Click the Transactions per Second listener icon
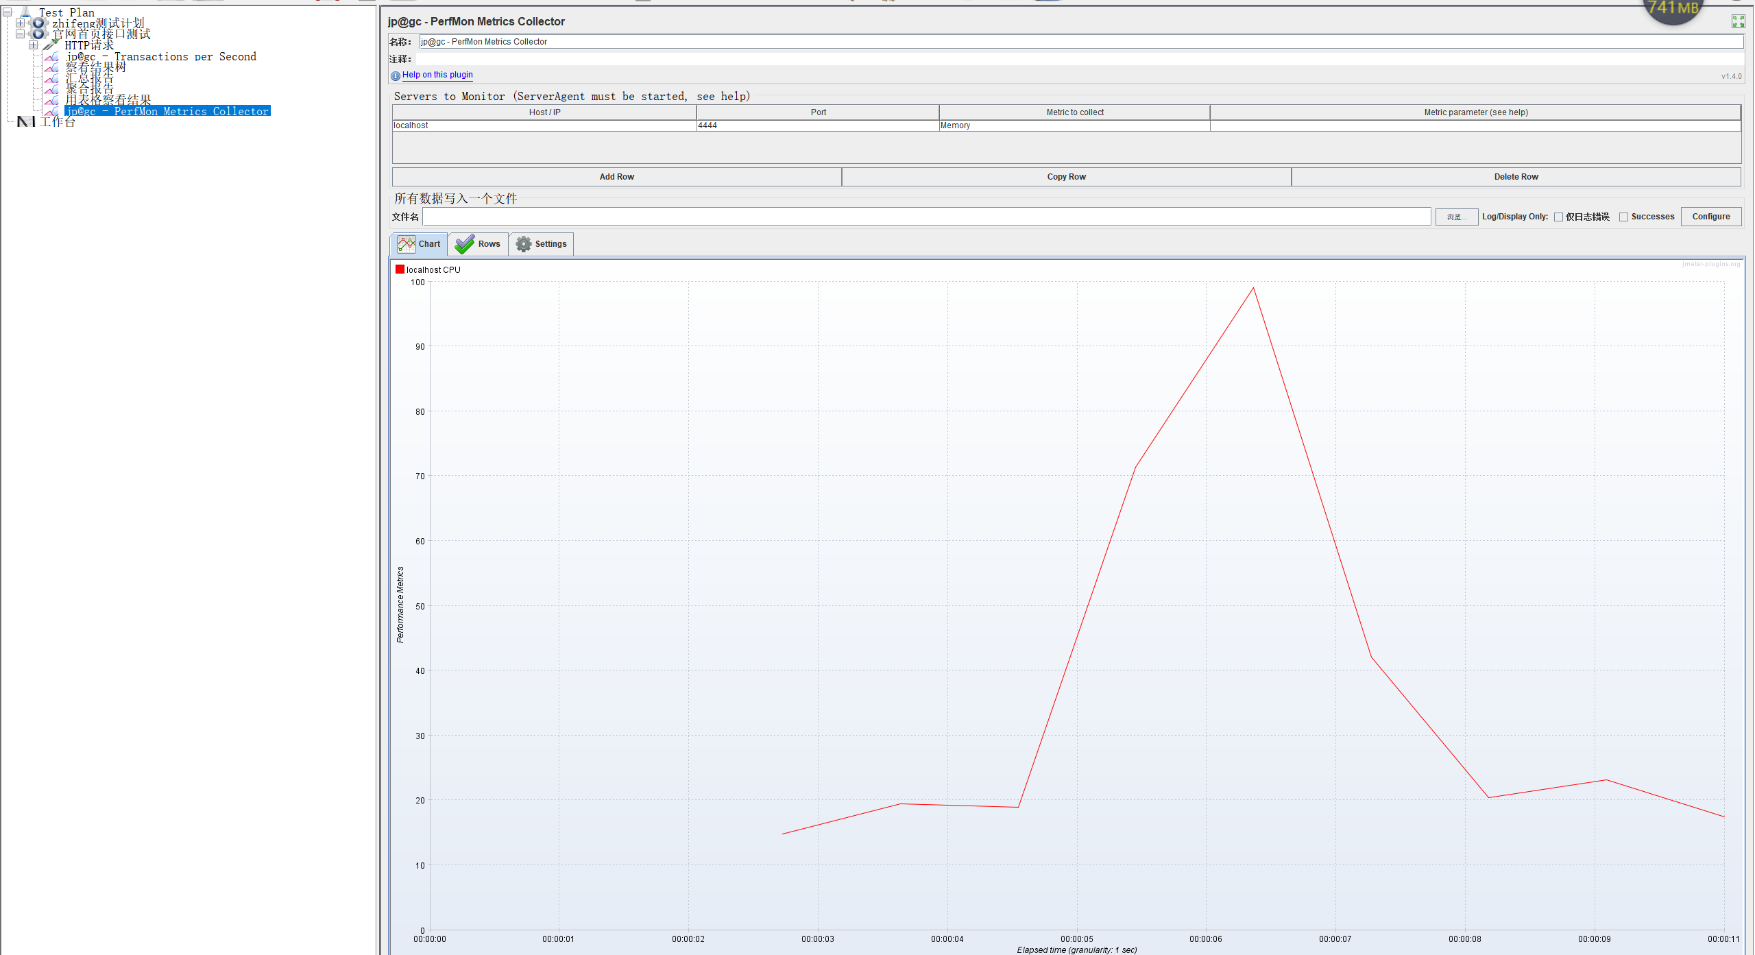The image size is (1755, 955). tap(51, 57)
